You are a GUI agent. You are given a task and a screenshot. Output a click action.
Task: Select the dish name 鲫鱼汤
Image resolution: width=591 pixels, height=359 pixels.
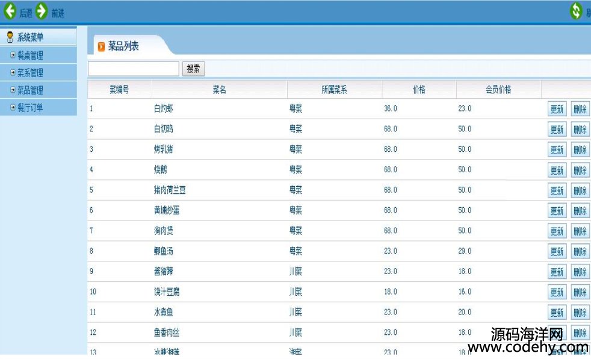pos(164,251)
